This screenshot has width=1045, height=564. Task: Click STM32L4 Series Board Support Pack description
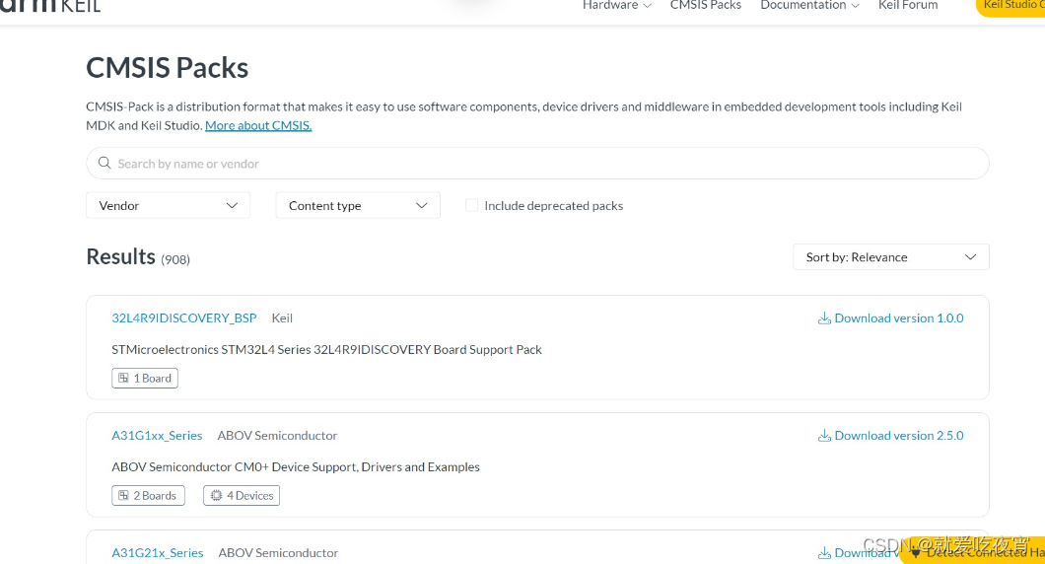pos(326,349)
